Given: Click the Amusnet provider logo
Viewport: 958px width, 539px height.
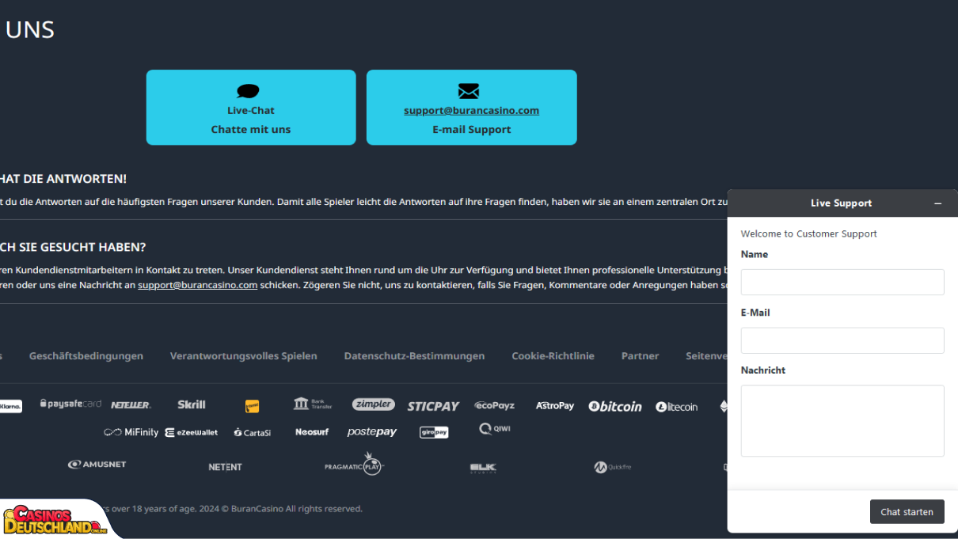Looking at the screenshot, I should pos(97,465).
